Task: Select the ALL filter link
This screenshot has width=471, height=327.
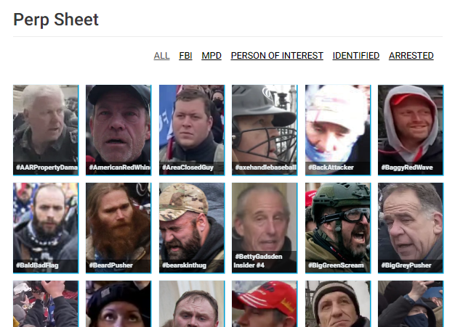Action: coord(161,56)
